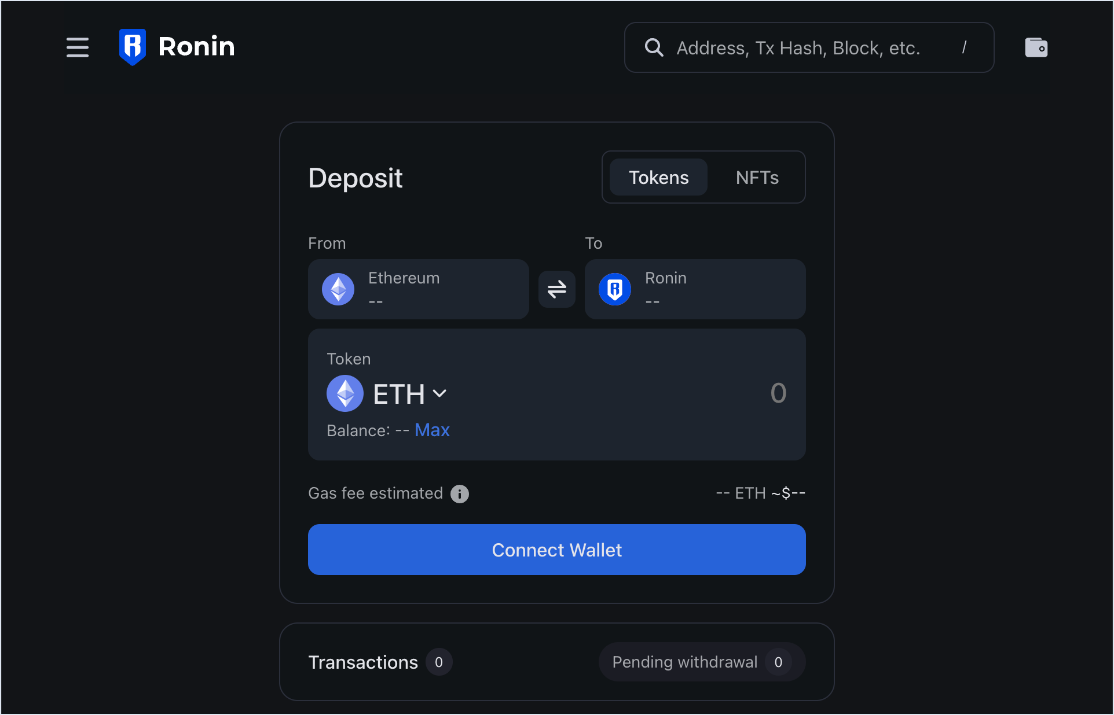Open the From network selector showing Ethereum
This screenshot has width=1114, height=715.
click(418, 289)
